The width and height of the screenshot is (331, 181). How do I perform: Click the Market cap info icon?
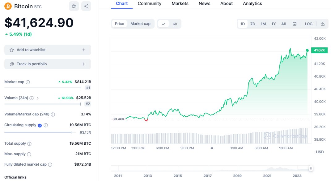tap(27, 82)
